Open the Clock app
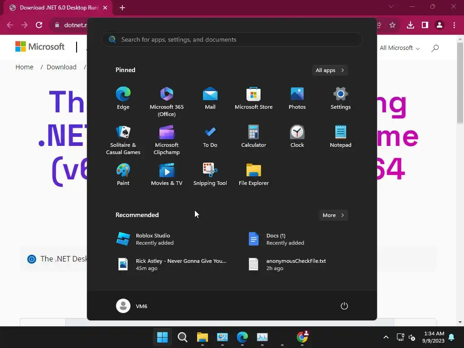This screenshot has width=464, height=348. [297, 136]
